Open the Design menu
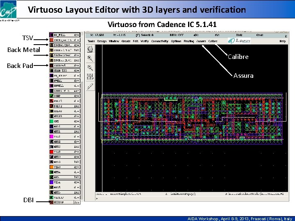 (102, 41)
